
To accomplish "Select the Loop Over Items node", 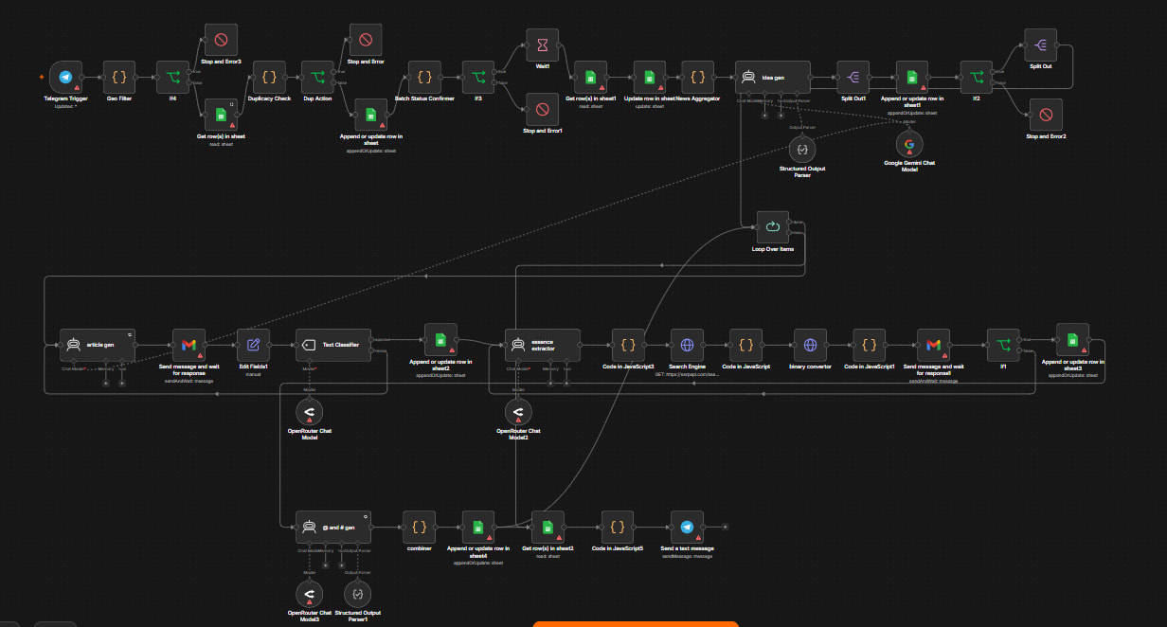I will tap(773, 227).
